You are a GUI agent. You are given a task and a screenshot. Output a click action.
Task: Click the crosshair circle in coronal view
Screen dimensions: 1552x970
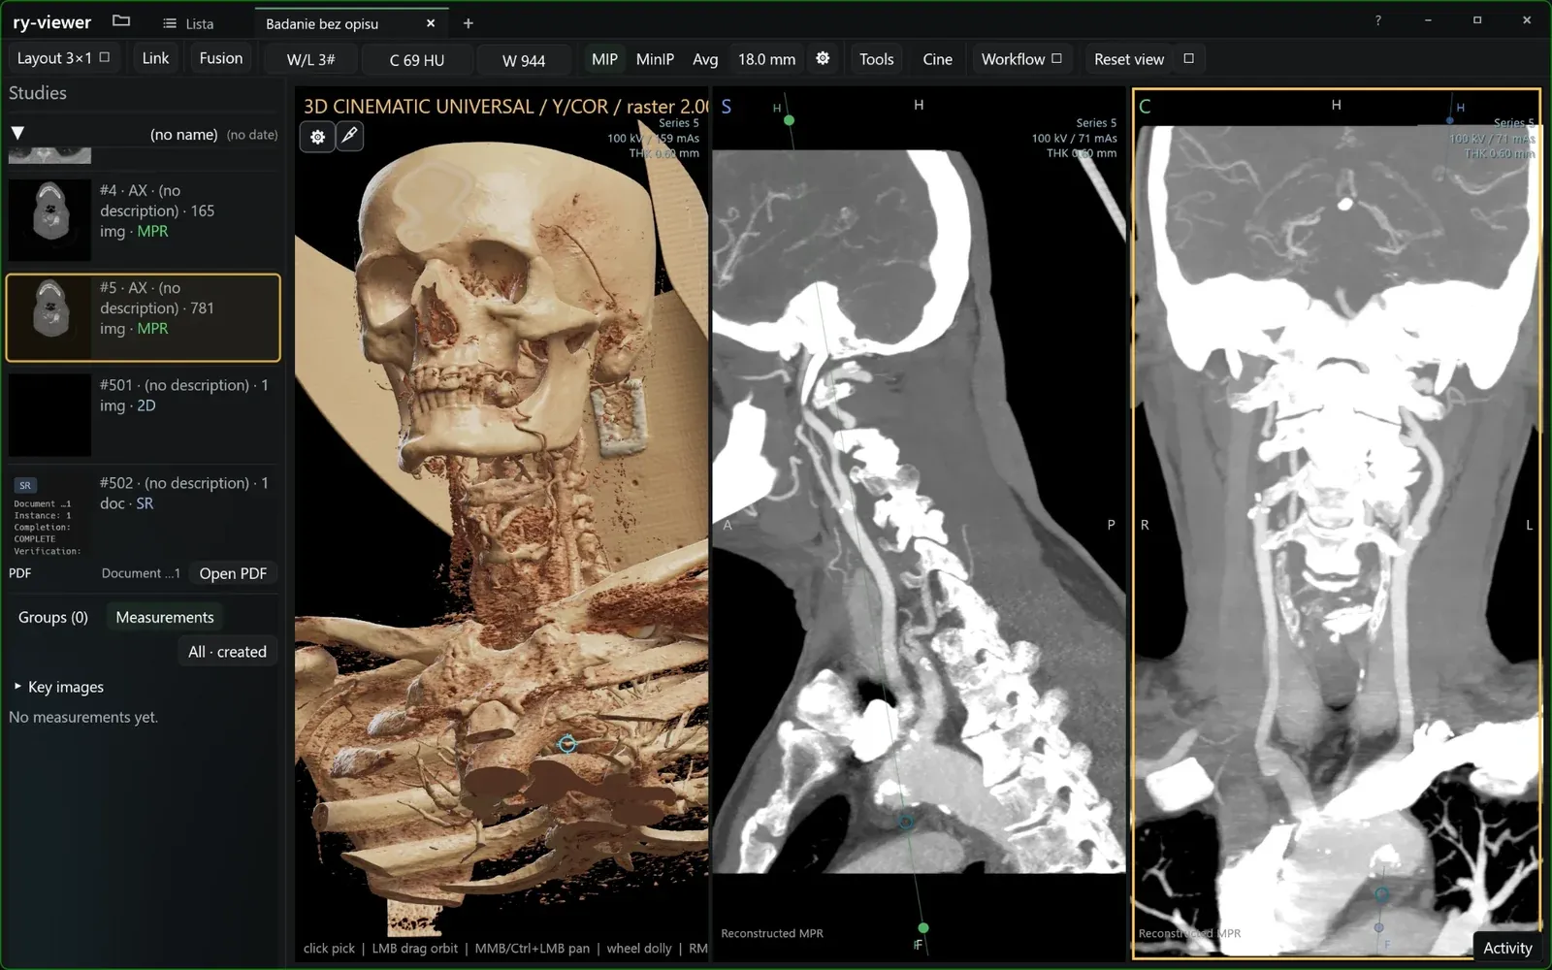[1381, 894]
